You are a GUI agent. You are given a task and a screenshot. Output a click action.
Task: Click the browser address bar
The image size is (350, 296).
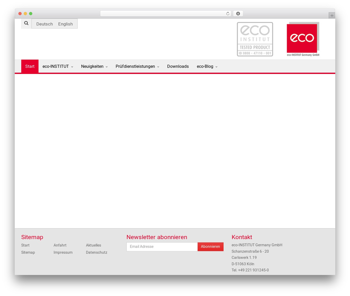point(165,14)
